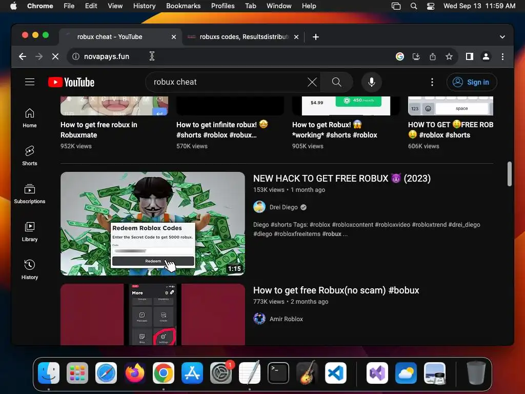This screenshot has width=525, height=394.
Task: Switch to robuxs codes tab
Action: tap(244, 37)
